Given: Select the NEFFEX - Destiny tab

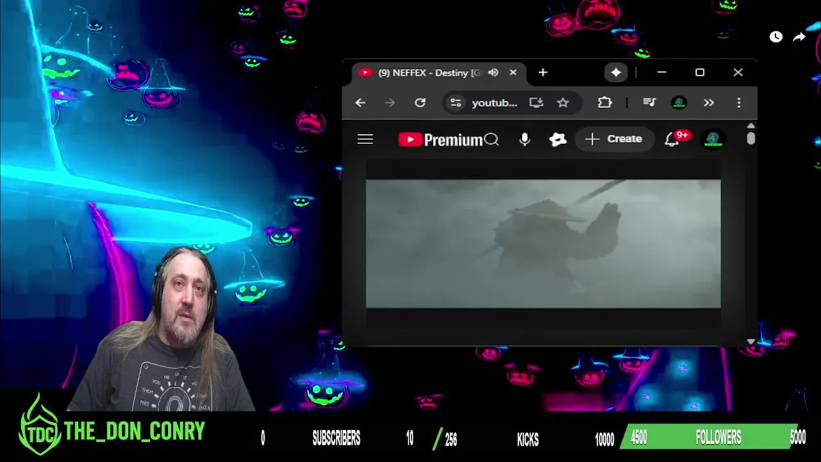Looking at the screenshot, I should click(439, 73).
